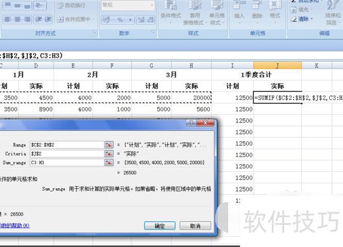Click into the Criteria input field

66,154
